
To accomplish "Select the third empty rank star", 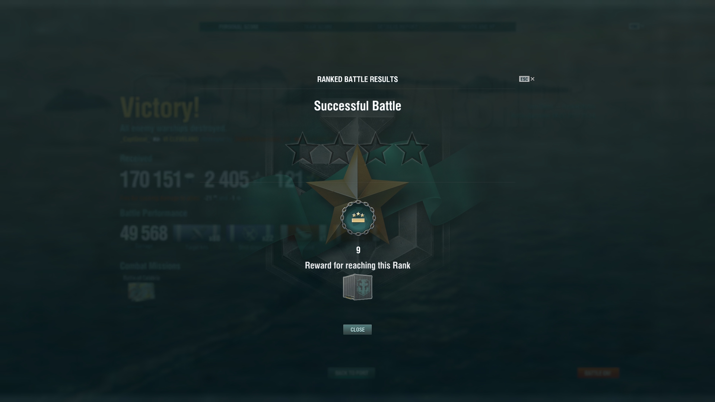I will pos(375,149).
